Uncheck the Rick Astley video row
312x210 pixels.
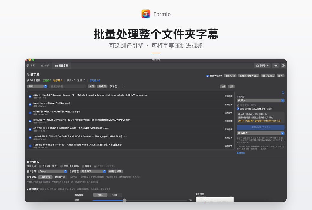(30, 121)
